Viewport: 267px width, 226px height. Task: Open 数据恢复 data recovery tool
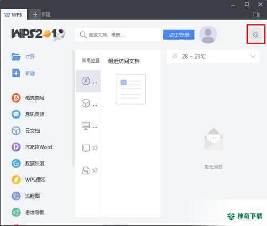(28, 163)
